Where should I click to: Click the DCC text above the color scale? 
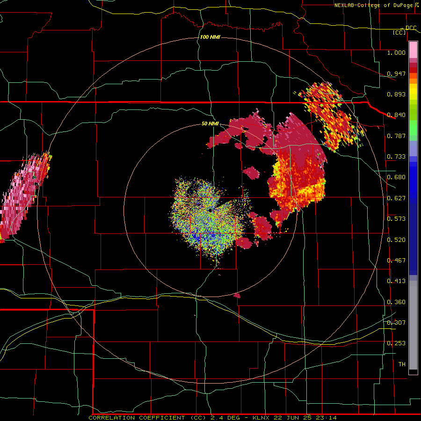tap(411, 28)
